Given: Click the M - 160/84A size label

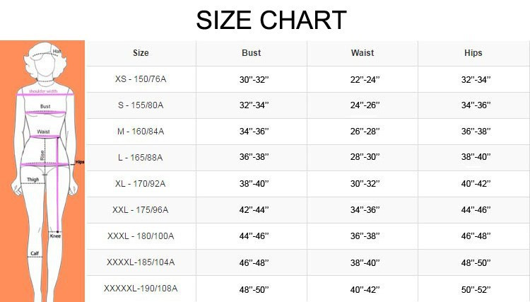Looking at the screenshot, I should tap(141, 132).
